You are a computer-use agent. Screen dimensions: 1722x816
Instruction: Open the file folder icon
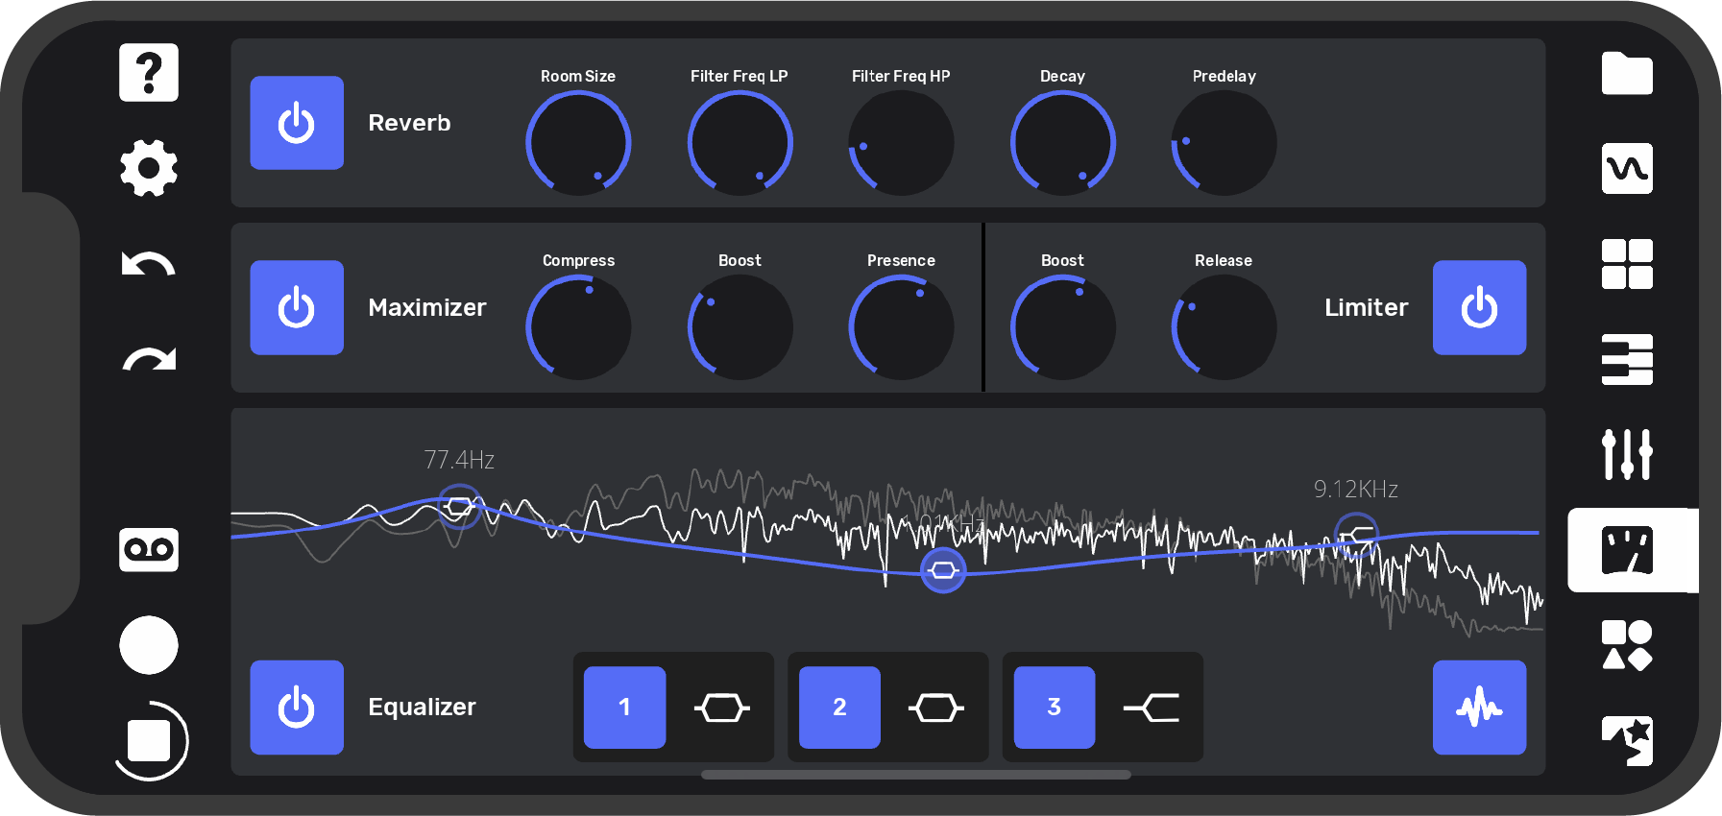tap(1627, 74)
